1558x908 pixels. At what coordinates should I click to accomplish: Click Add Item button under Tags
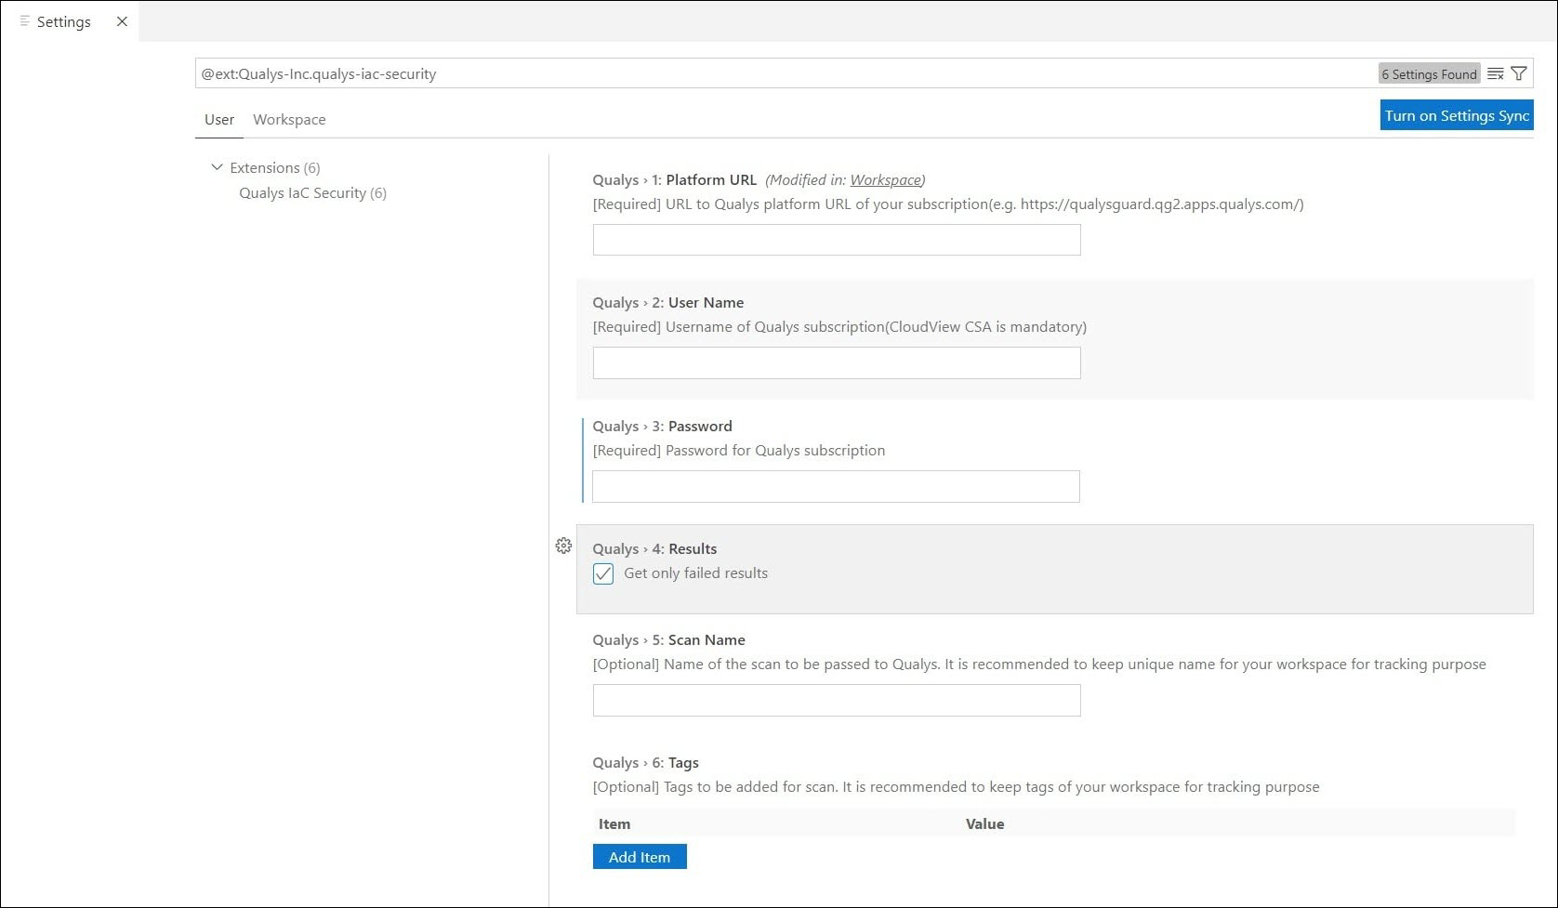point(640,857)
